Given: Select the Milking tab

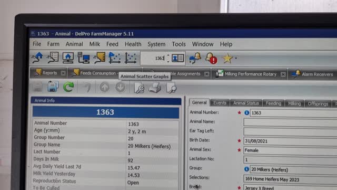Looking at the screenshot, I should point(294,103).
